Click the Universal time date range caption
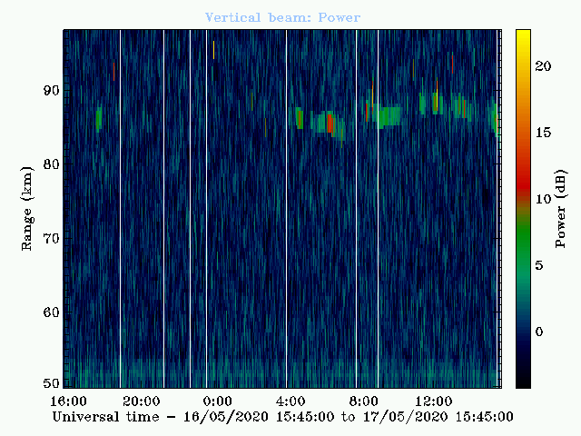 pos(282,417)
